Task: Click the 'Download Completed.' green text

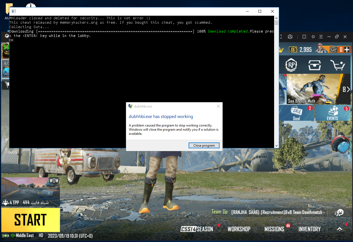Action: 229,31
